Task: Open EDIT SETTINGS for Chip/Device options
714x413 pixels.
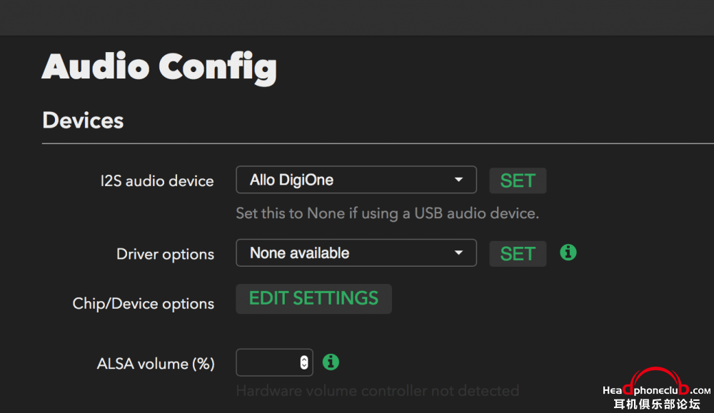Action: coord(313,299)
